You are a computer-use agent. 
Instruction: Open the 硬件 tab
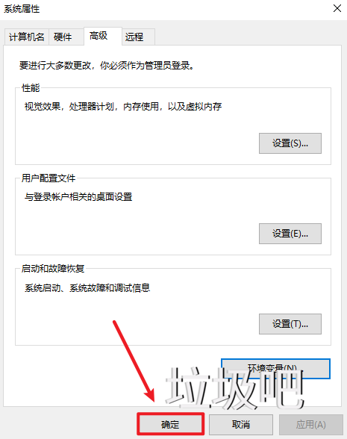coord(66,37)
